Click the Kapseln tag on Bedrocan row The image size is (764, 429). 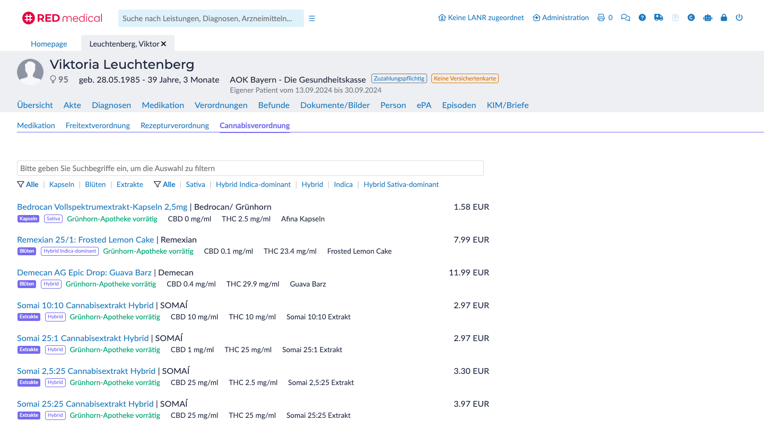(29, 219)
